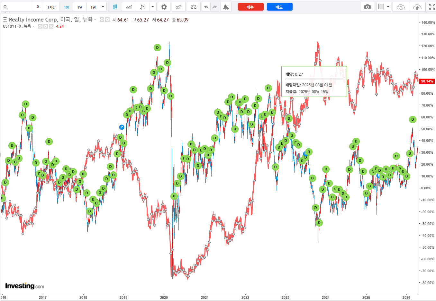This screenshot has height=301, width=436.
Task: Click the topmost D dividend marker near late 2019
Action: pos(157,47)
